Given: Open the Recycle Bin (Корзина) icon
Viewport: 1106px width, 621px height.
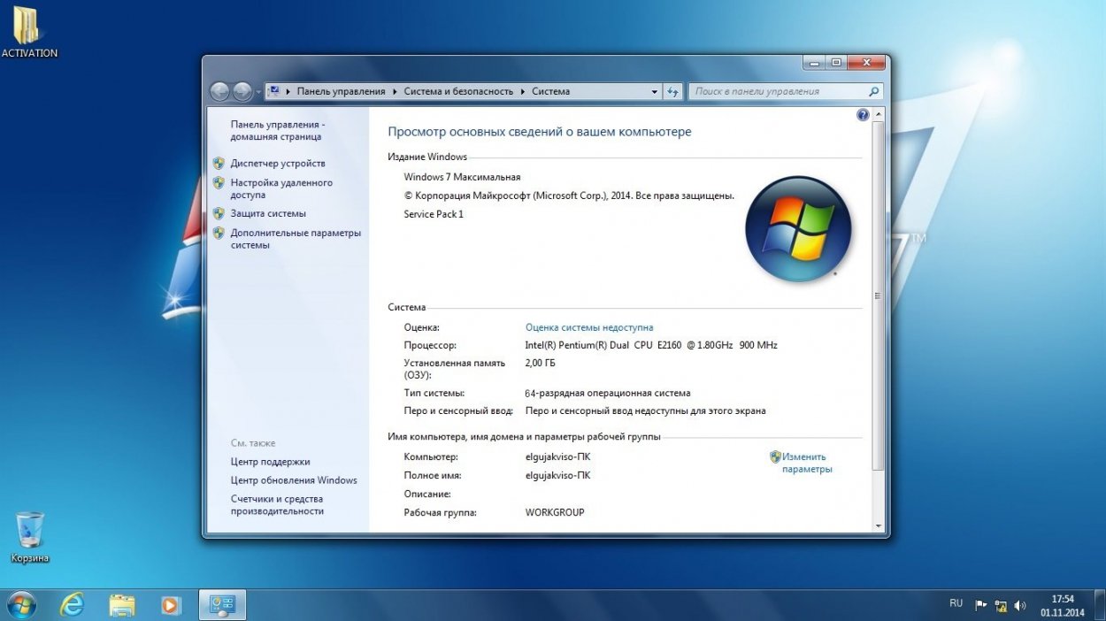Looking at the screenshot, I should pos(29,531).
